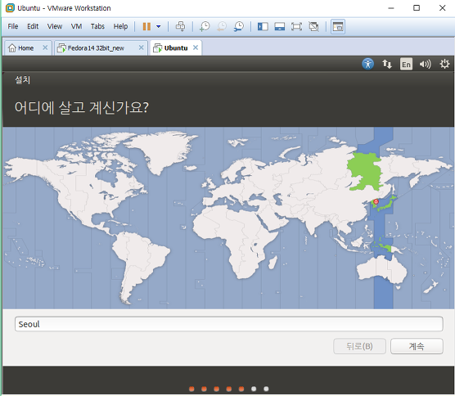Open the VM menu
Viewport: 455px width, 396px height.
(76, 26)
